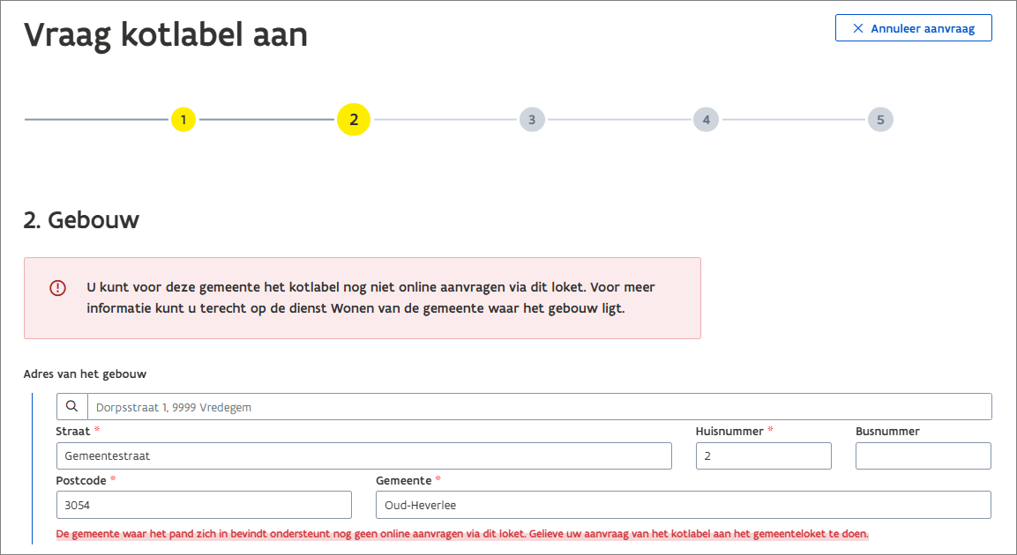Click the Gemeente field with Oud-Heverlee
Screen dimensions: 1017x555
click(x=683, y=505)
